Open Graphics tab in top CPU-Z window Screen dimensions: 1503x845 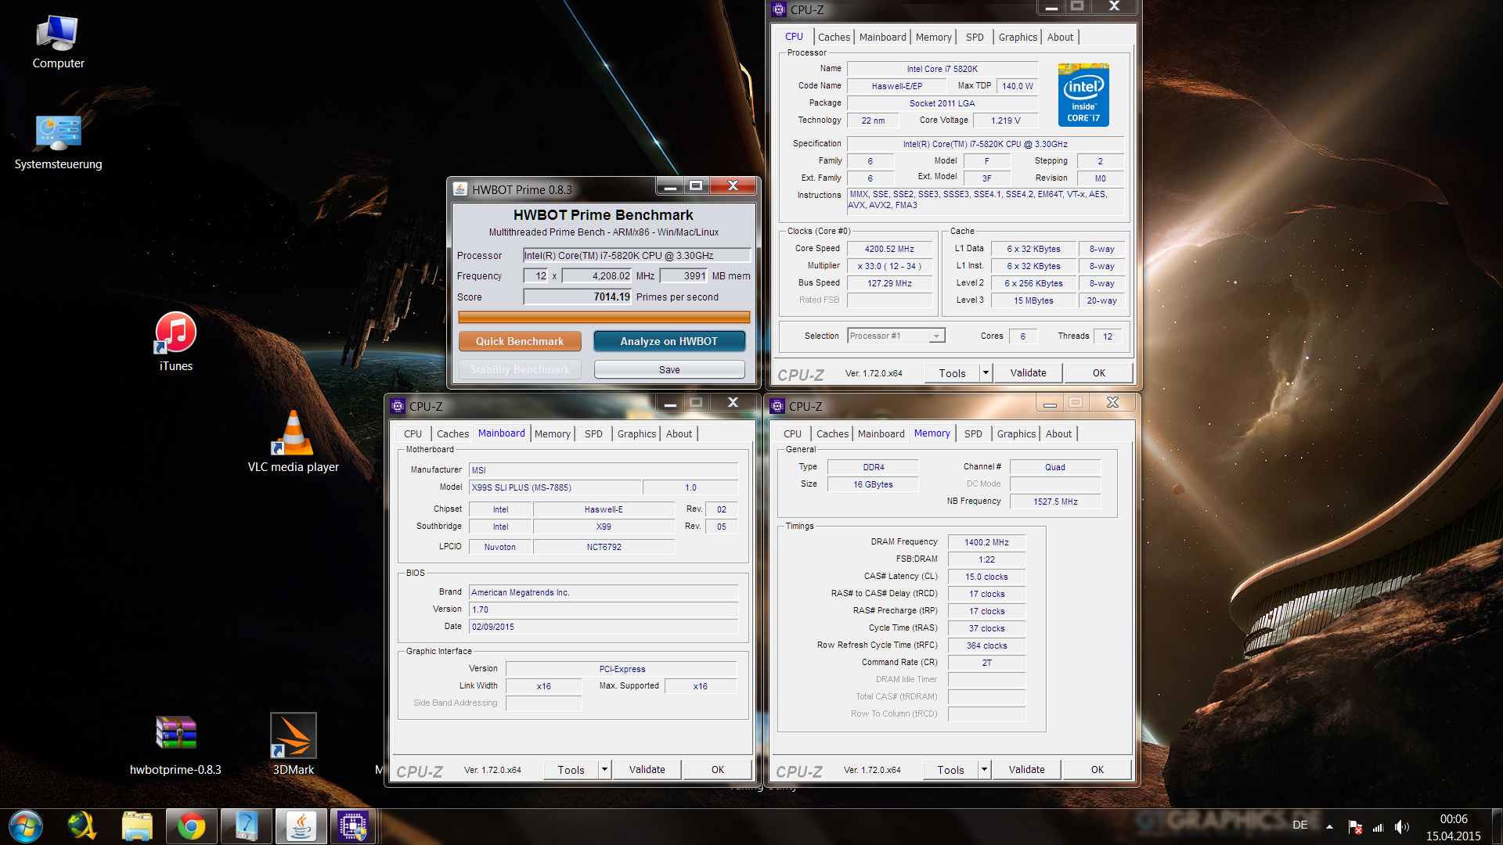[x=1018, y=37]
